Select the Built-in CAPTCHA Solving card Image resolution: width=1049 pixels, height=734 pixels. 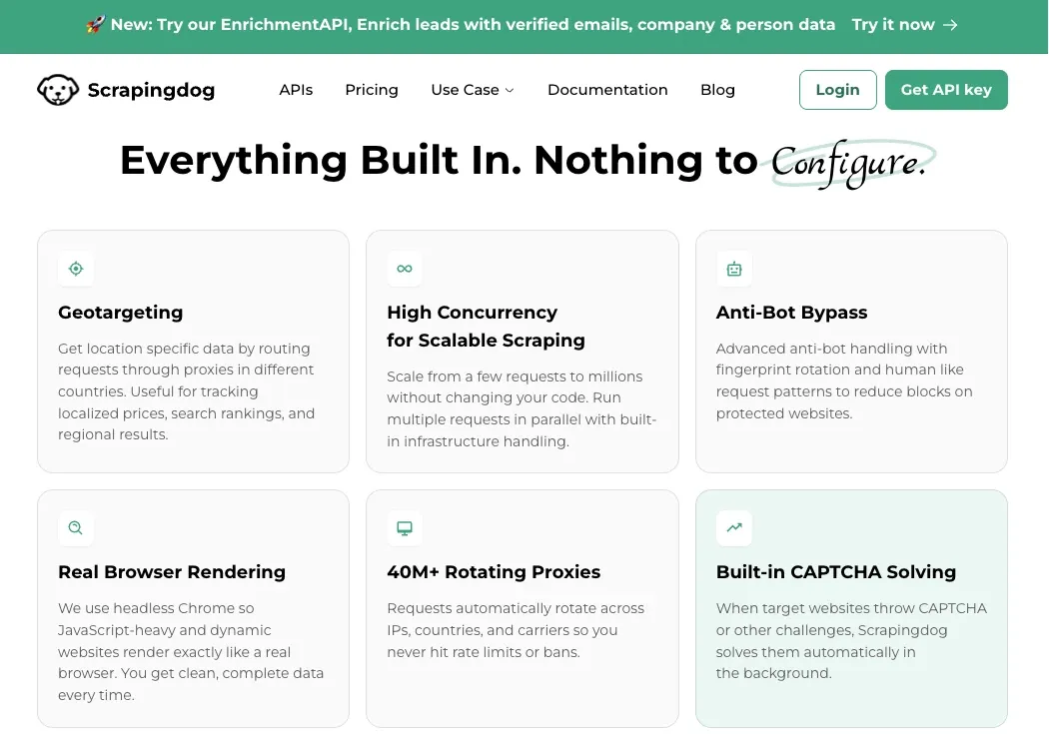(x=851, y=608)
